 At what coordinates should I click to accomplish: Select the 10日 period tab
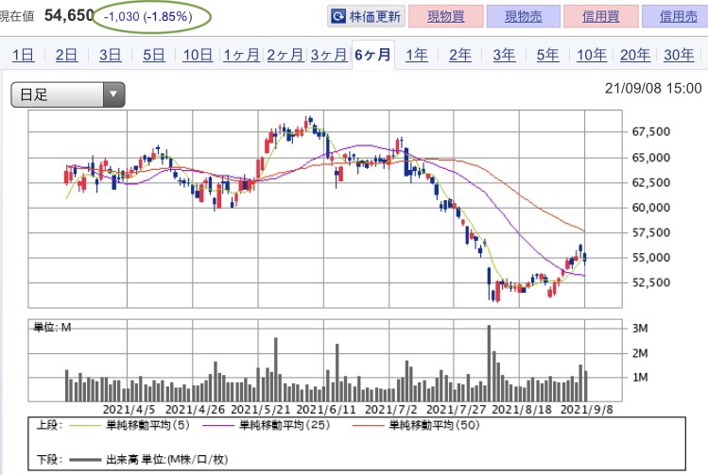[198, 55]
